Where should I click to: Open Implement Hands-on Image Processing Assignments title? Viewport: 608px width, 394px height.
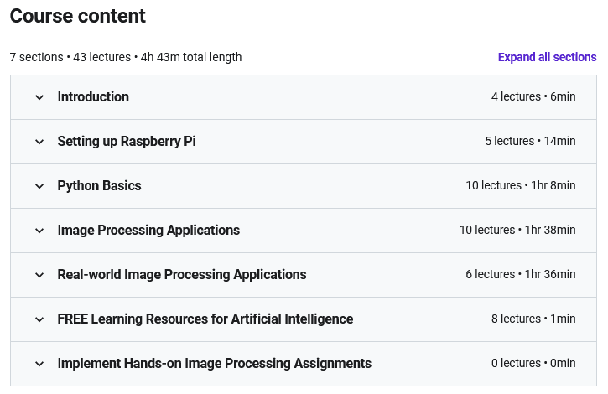coord(215,364)
